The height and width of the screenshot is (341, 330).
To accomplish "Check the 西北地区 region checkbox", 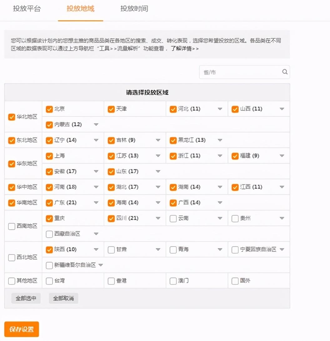I will click(x=12, y=257).
